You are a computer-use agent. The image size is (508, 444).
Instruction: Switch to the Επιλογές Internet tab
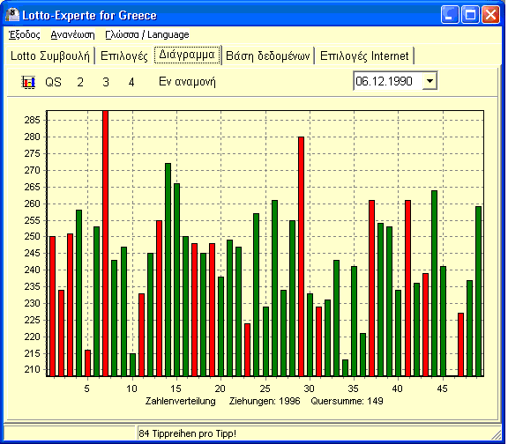[364, 55]
